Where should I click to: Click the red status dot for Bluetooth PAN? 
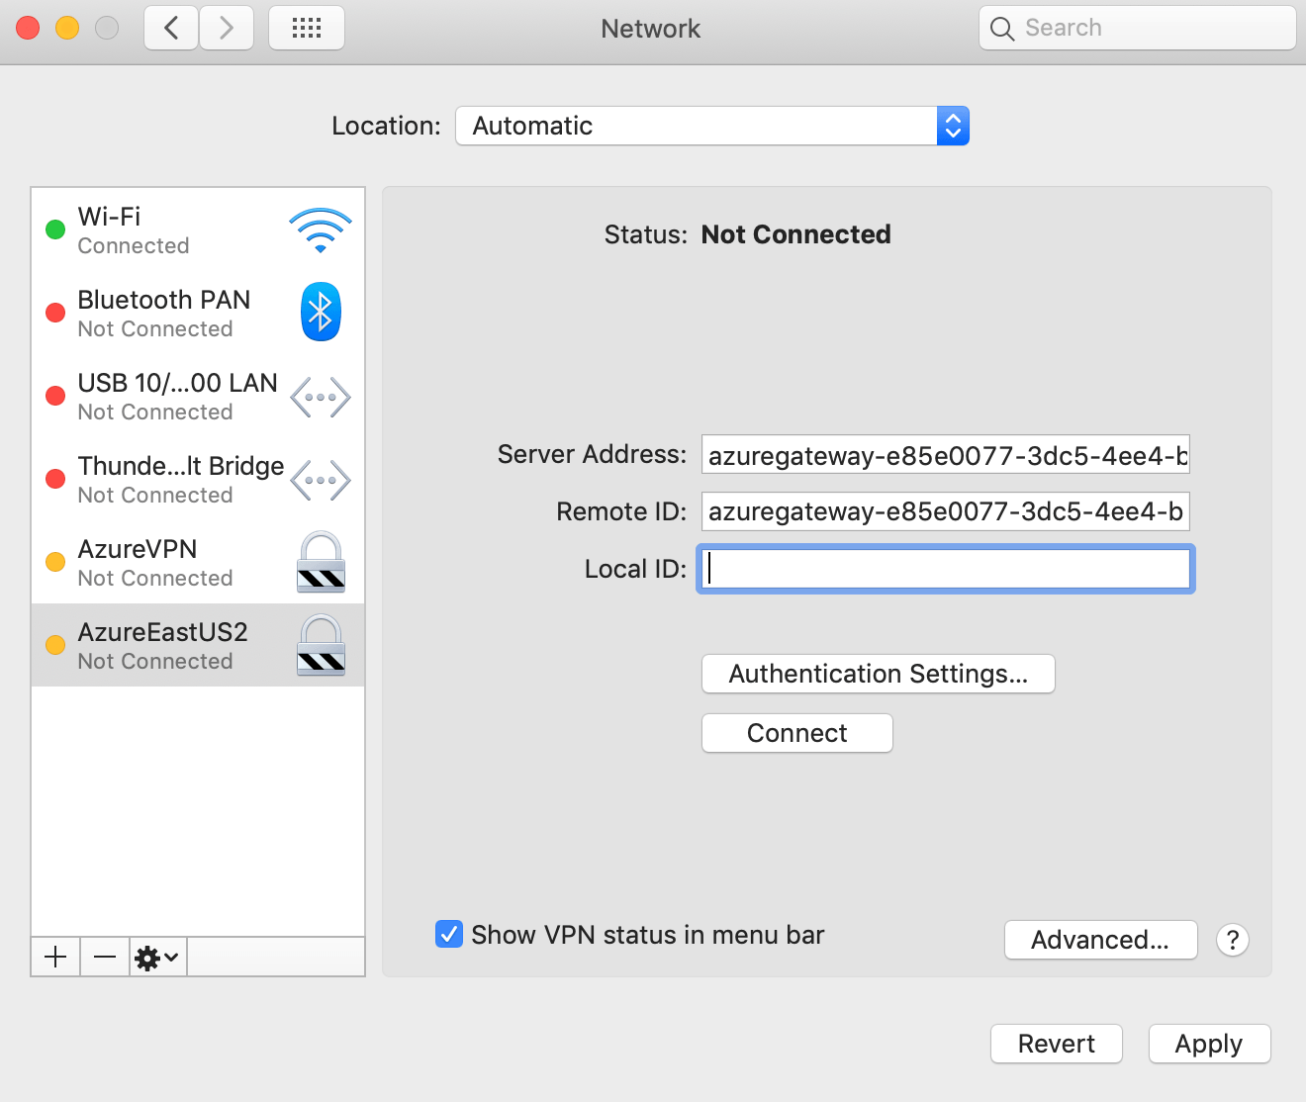55,314
